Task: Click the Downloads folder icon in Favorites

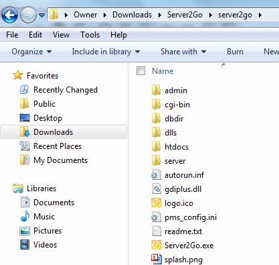Action: point(25,131)
